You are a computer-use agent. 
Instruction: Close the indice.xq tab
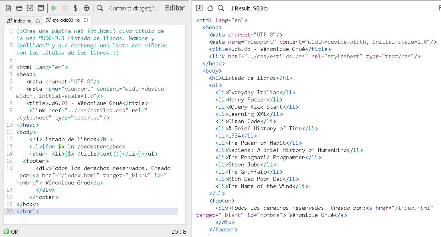(38, 20)
